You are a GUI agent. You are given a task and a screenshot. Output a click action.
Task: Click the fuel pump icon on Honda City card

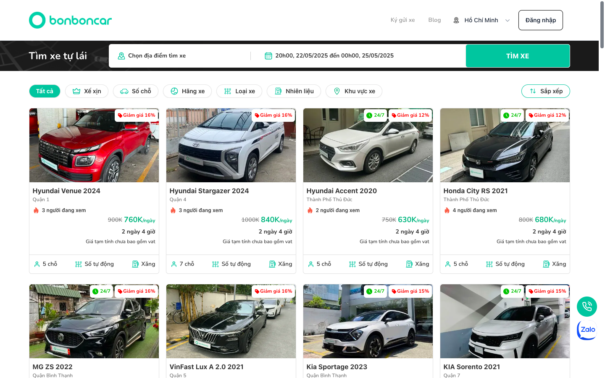click(x=547, y=264)
